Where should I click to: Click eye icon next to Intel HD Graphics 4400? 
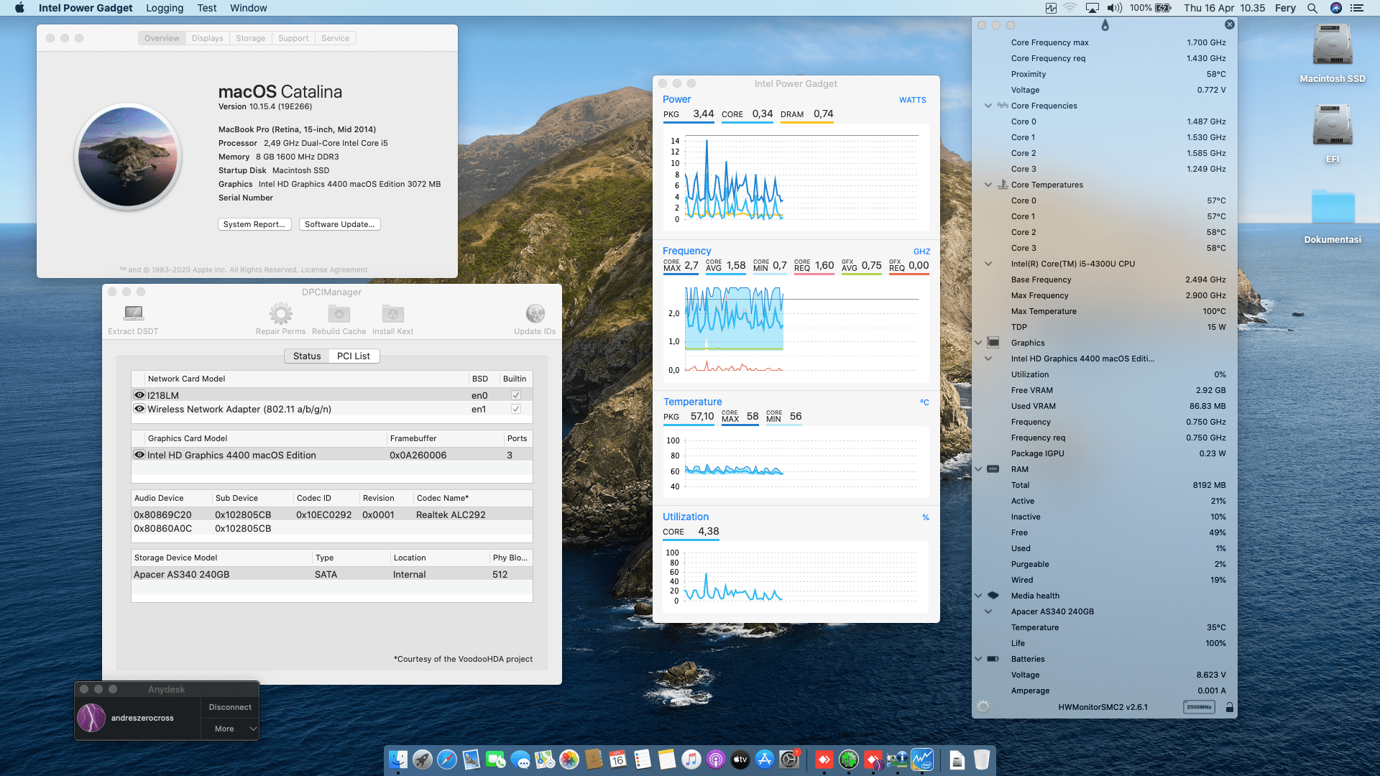[139, 455]
